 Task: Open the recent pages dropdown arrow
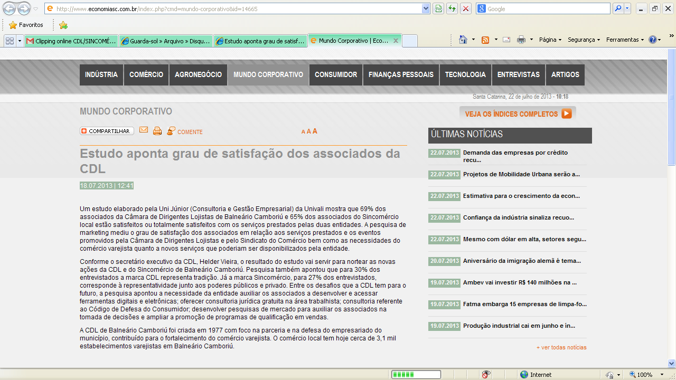click(x=36, y=9)
